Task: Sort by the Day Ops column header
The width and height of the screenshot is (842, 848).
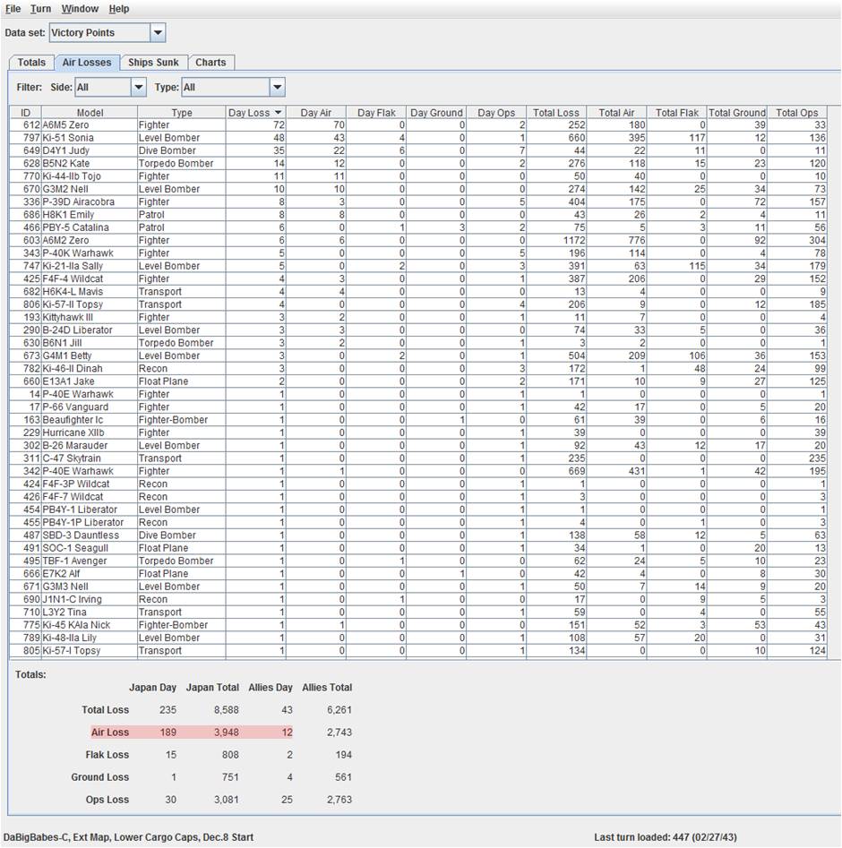Action: (496, 113)
